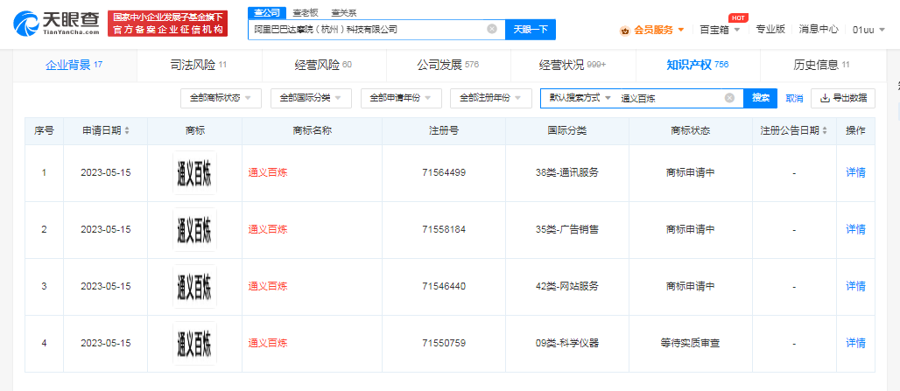This screenshot has height=391, width=900.
Task: Click 通义百炼 name in the 38类 row
Action: click(x=268, y=172)
